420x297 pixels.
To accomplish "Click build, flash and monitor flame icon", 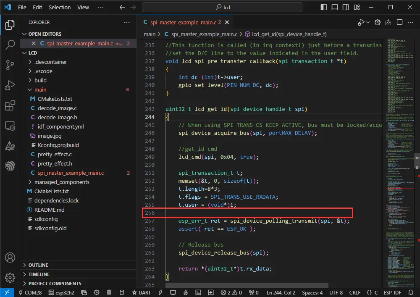I will pyautogui.click(x=185, y=292).
